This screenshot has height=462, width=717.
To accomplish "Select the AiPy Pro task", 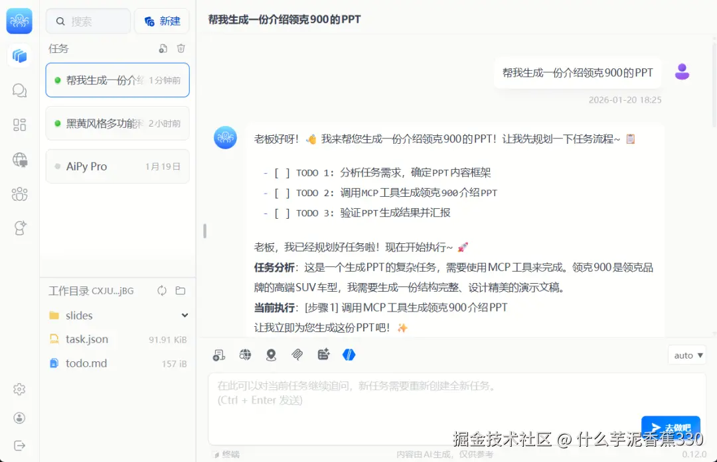I will [118, 166].
